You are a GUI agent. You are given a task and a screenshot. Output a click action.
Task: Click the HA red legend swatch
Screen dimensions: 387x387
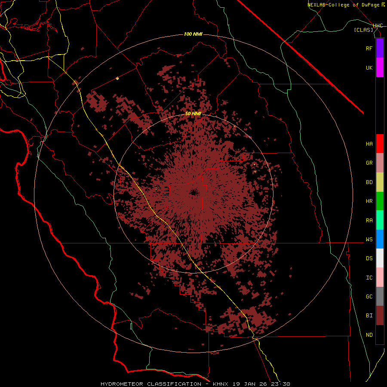(380, 144)
